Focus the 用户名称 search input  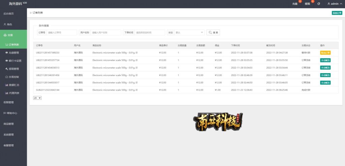(106, 33)
